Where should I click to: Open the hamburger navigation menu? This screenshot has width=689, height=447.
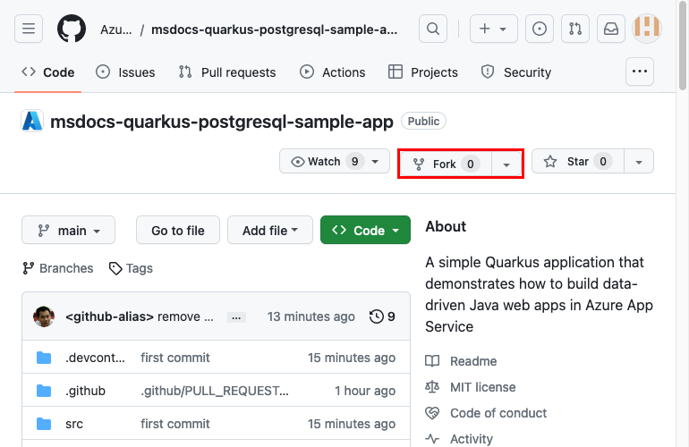[x=28, y=29]
